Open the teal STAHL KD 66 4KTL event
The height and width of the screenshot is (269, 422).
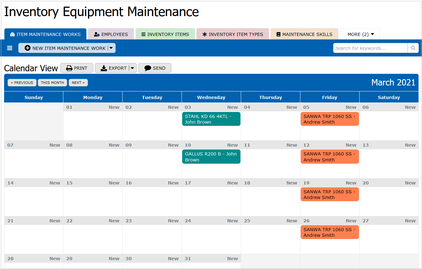(x=211, y=119)
